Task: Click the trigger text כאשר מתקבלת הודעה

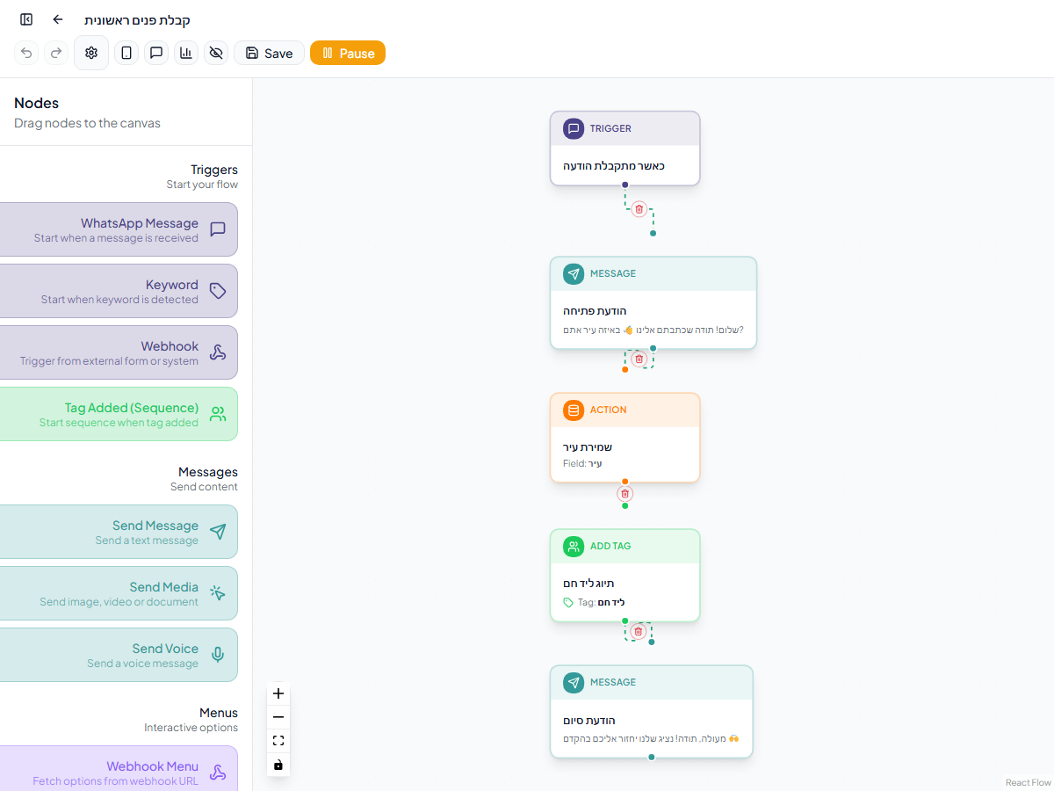Action: (614, 166)
